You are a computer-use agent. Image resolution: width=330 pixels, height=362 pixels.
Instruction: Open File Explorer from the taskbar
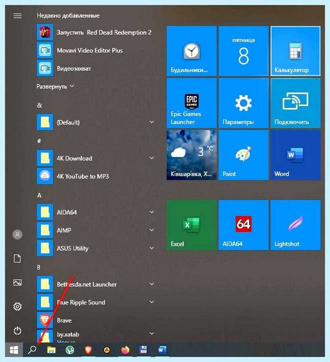point(51,350)
